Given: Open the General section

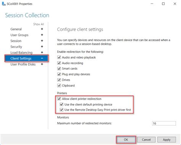Looking at the screenshot, I should pyautogui.click(x=16, y=29).
